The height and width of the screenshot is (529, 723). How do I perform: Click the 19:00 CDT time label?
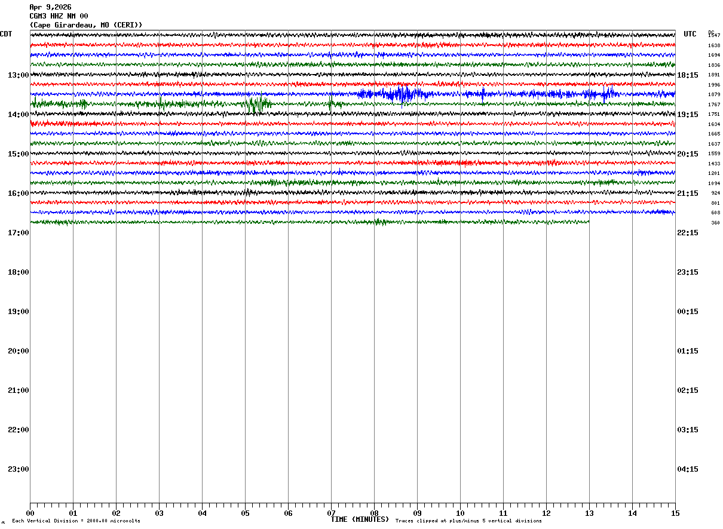click(19, 312)
